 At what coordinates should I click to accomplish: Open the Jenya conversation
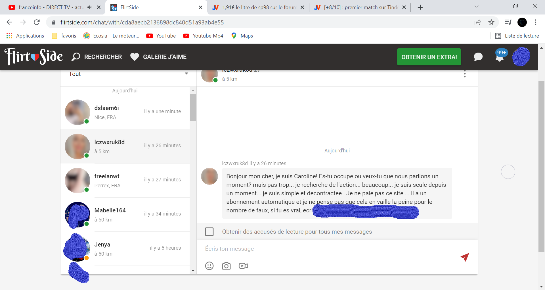(125, 249)
